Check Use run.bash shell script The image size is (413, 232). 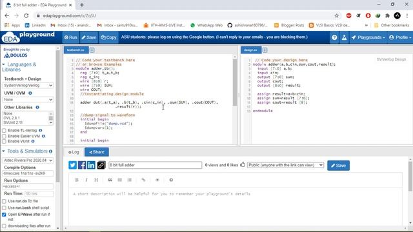4,208
